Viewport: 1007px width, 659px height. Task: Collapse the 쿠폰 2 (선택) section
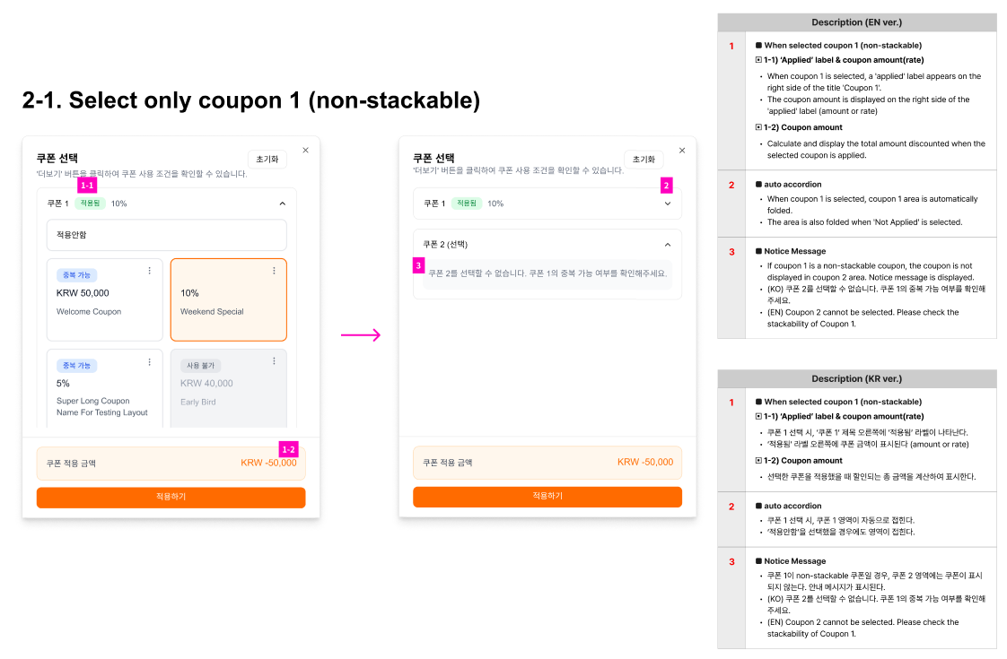coord(667,244)
